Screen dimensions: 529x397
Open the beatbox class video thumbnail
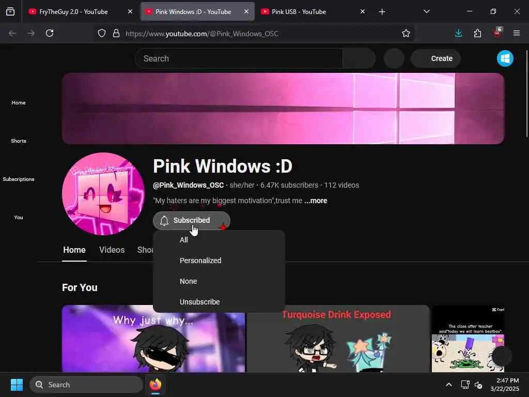(x=468, y=339)
